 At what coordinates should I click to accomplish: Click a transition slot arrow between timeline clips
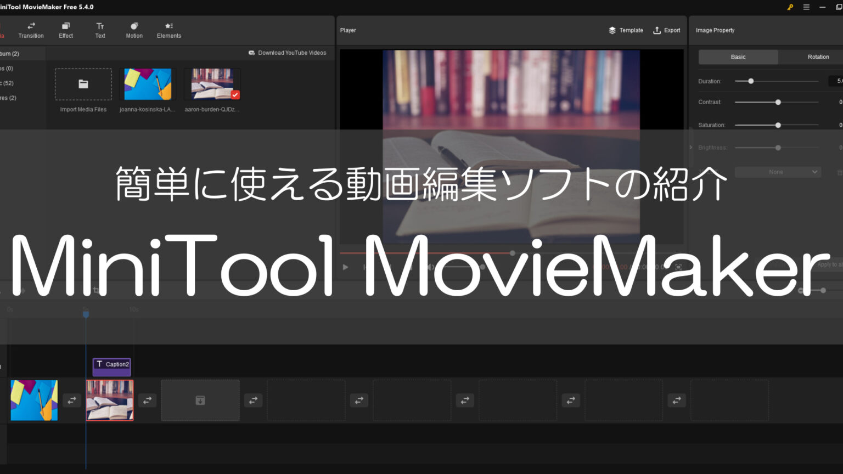pyautogui.click(x=72, y=400)
